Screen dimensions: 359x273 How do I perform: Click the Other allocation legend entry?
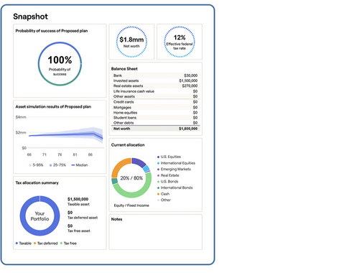click(164, 200)
